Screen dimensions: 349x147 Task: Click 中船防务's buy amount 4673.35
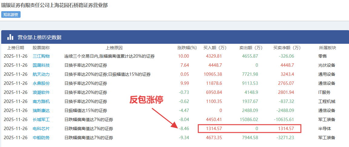pyautogui.click(x=214, y=138)
